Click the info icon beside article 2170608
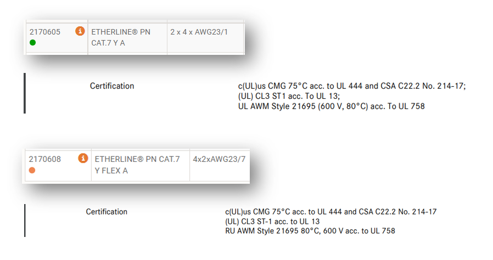Screen dimensions: 493x260 83,159
